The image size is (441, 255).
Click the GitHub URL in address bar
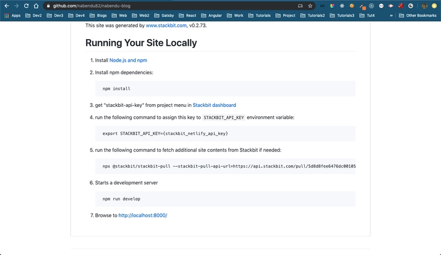92,6
